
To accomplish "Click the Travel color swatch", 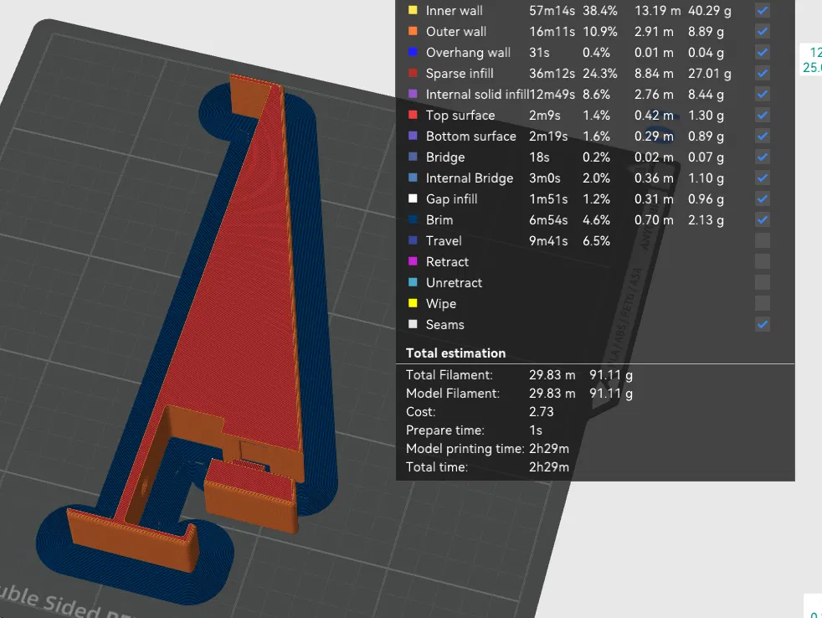I will [413, 240].
